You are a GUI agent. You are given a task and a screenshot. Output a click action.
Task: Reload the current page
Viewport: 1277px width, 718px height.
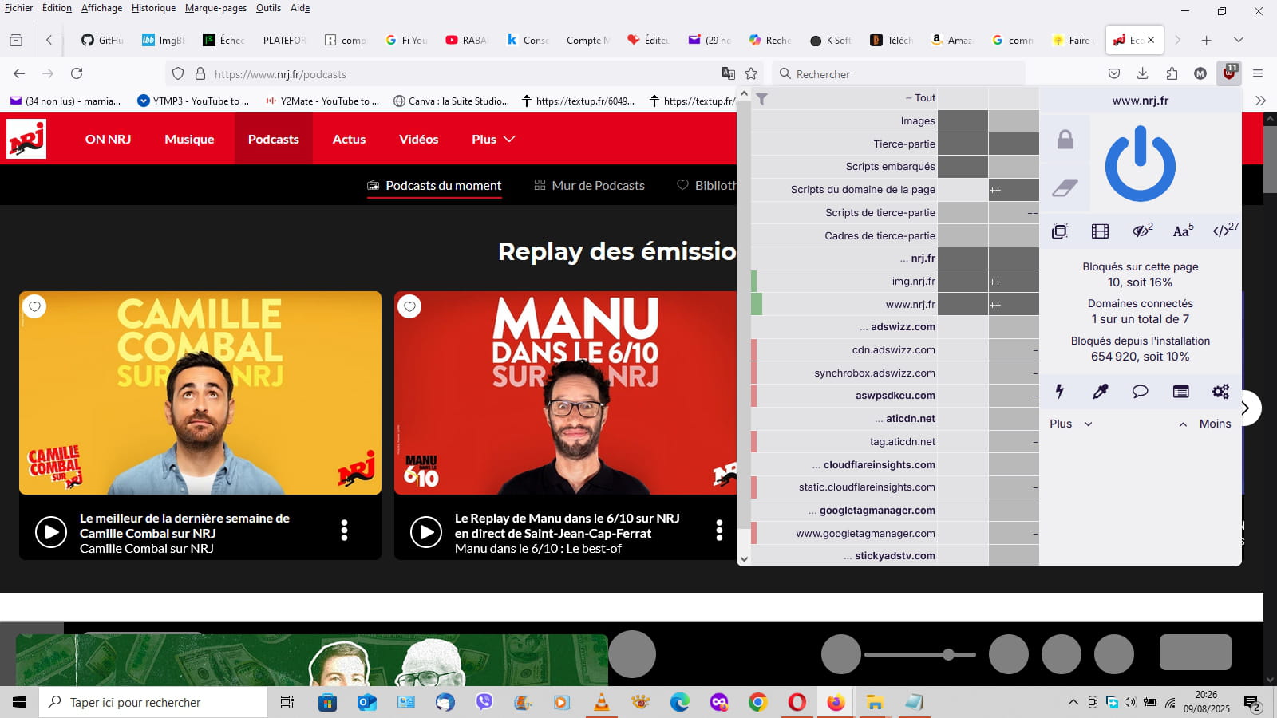77,73
